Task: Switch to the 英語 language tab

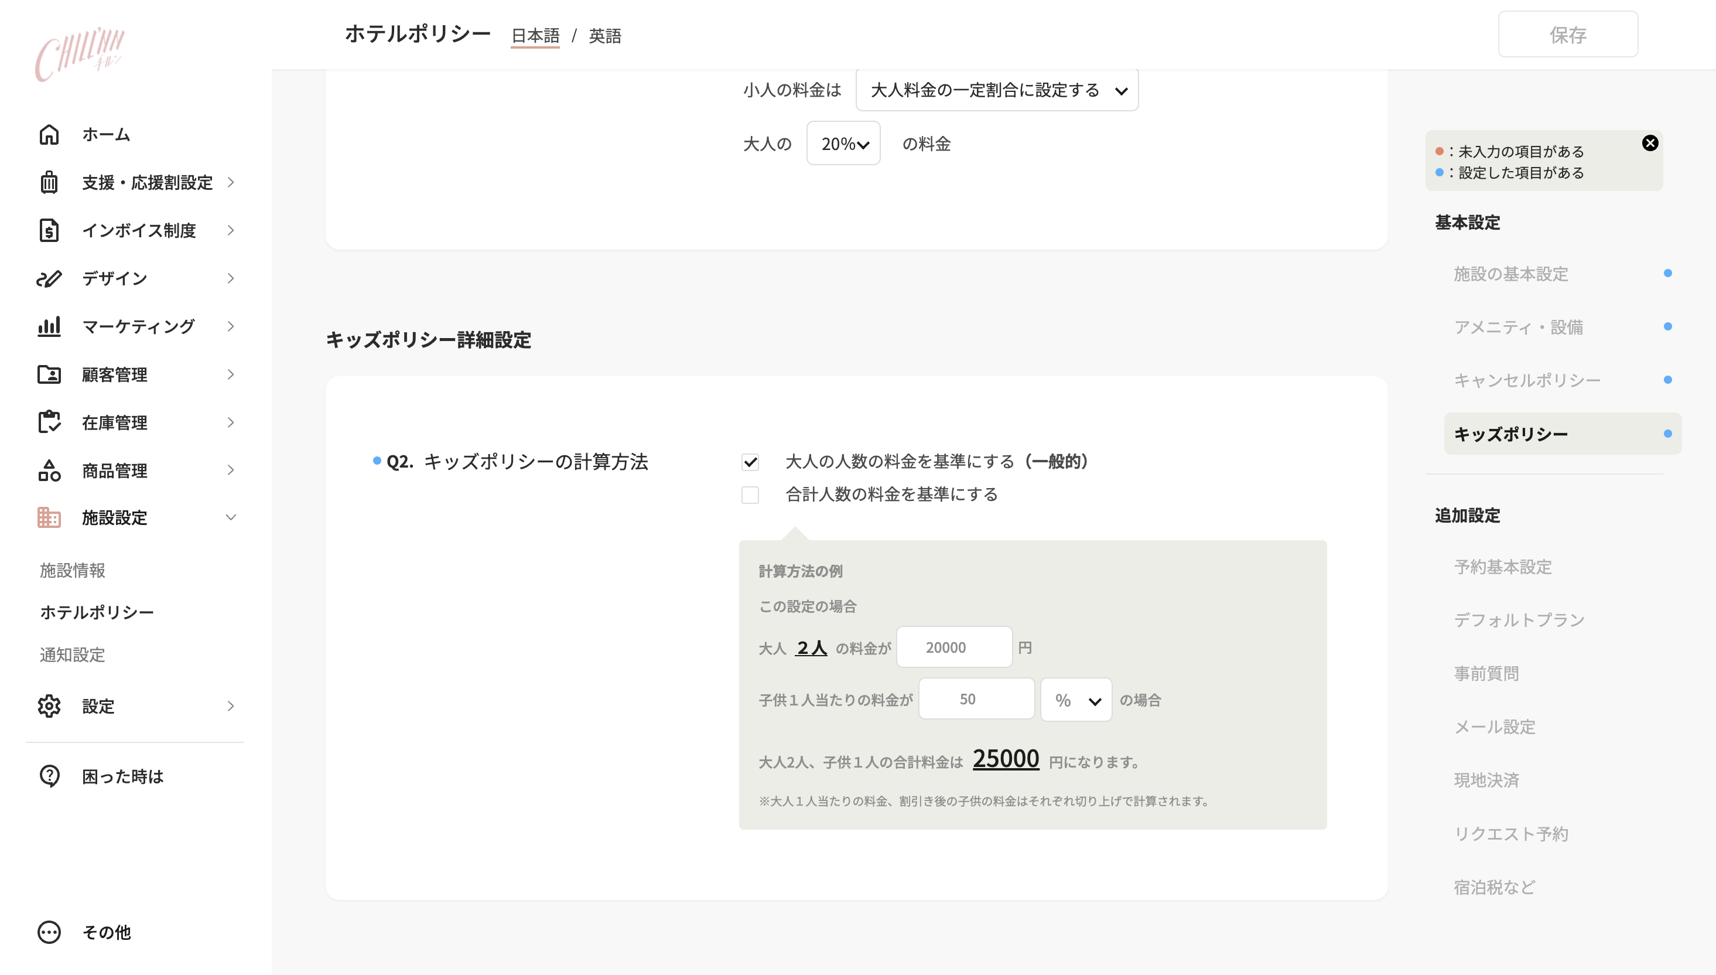Action: pos(605,36)
